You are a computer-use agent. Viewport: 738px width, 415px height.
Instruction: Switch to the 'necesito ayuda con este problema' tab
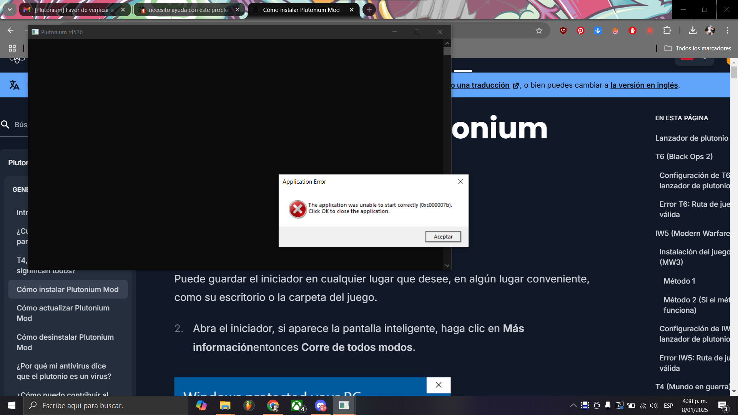coord(188,10)
